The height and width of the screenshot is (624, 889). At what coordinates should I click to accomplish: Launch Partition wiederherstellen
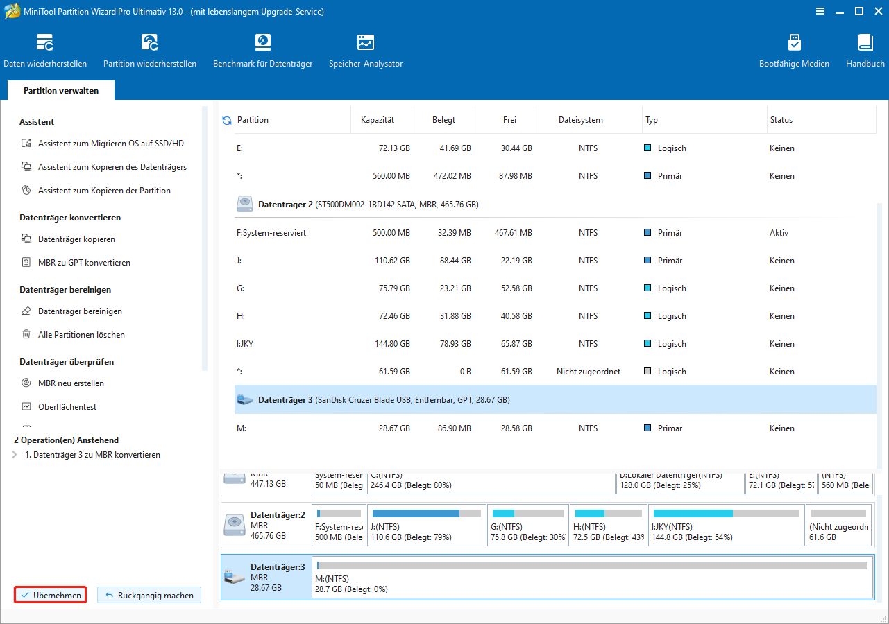point(150,51)
